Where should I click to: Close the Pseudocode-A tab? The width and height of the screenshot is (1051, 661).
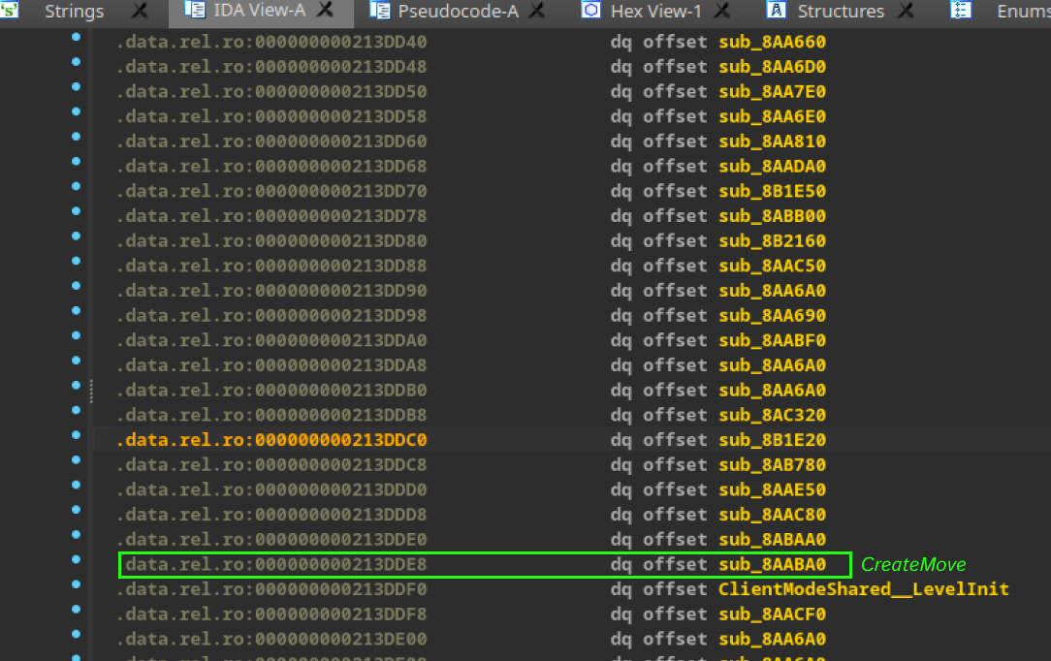click(x=536, y=12)
